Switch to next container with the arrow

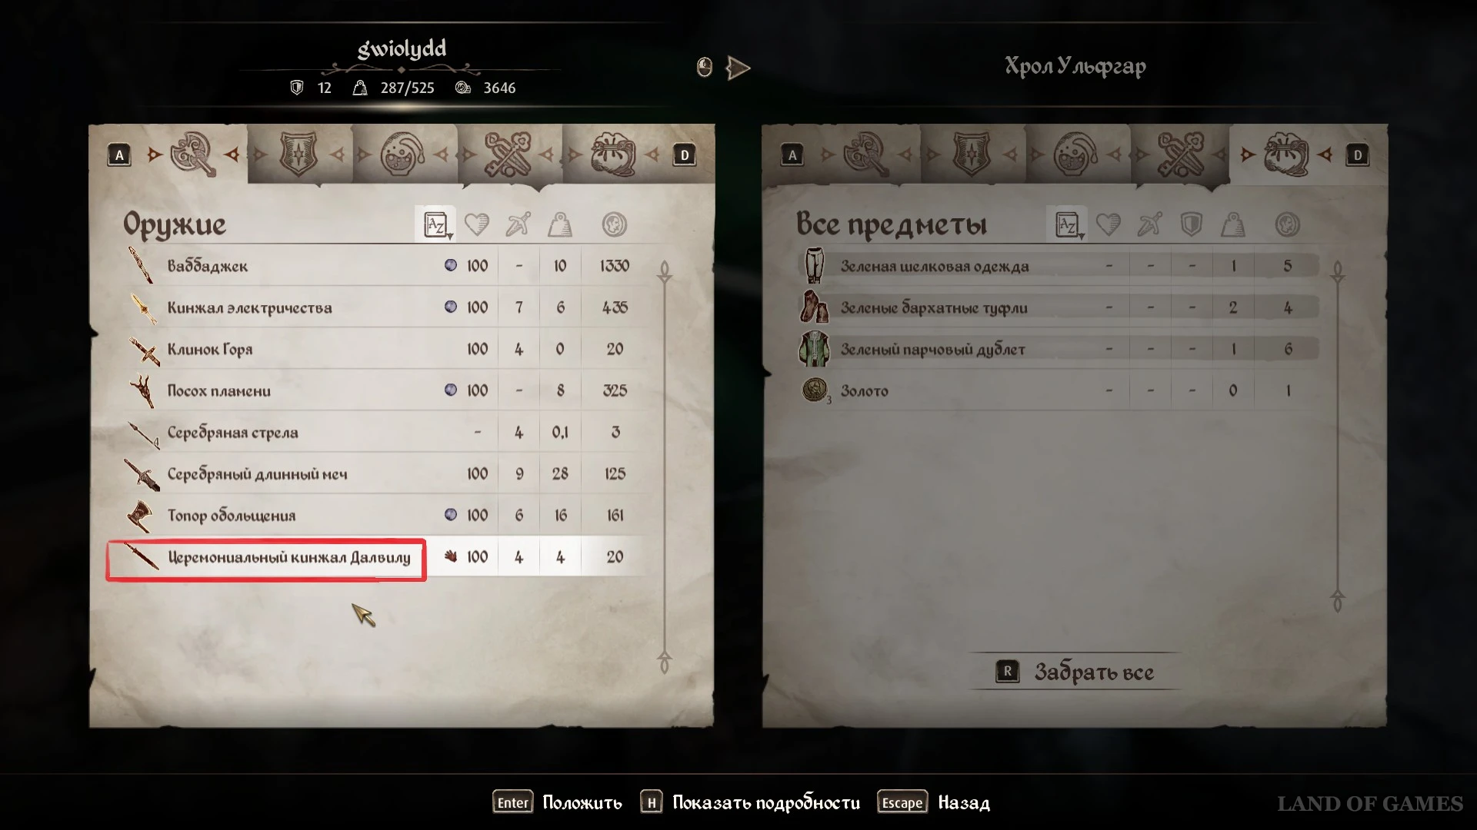click(738, 68)
